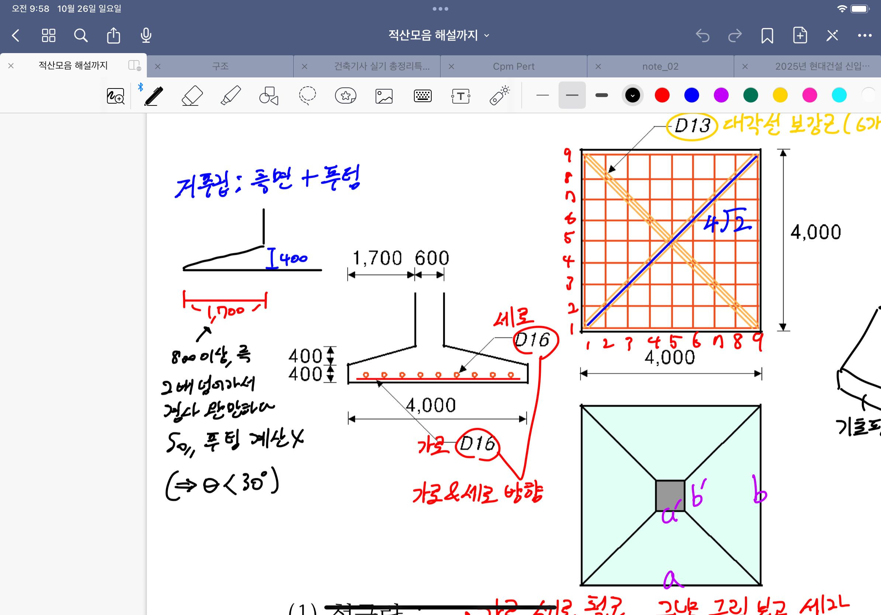Image resolution: width=881 pixels, height=615 pixels.
Task: Select the thinnest stroke width
Action: pyautogui.click(x=542, y=95)
